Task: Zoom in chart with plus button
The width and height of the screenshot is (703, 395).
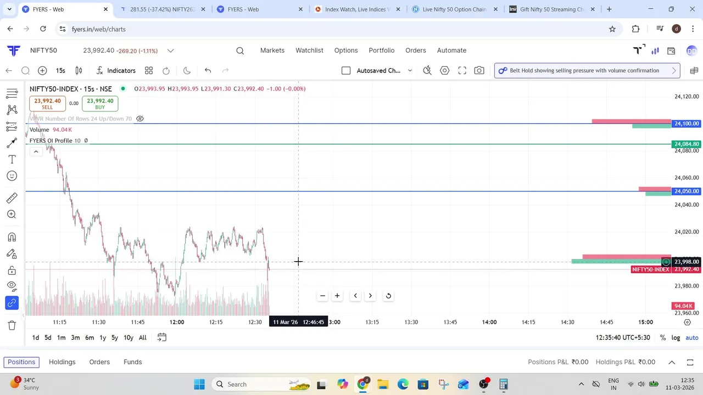Action: click(x=337, y=296)
